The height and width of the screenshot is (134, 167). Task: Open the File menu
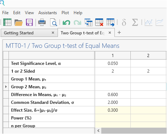(5, 13)
